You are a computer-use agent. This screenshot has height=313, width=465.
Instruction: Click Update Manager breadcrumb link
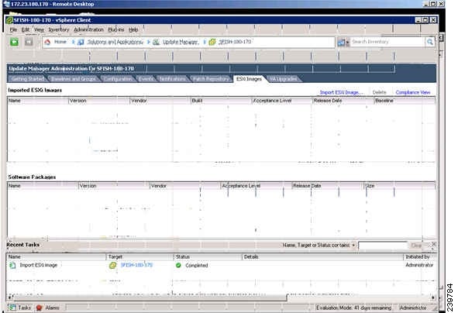[x=181, y=42]
